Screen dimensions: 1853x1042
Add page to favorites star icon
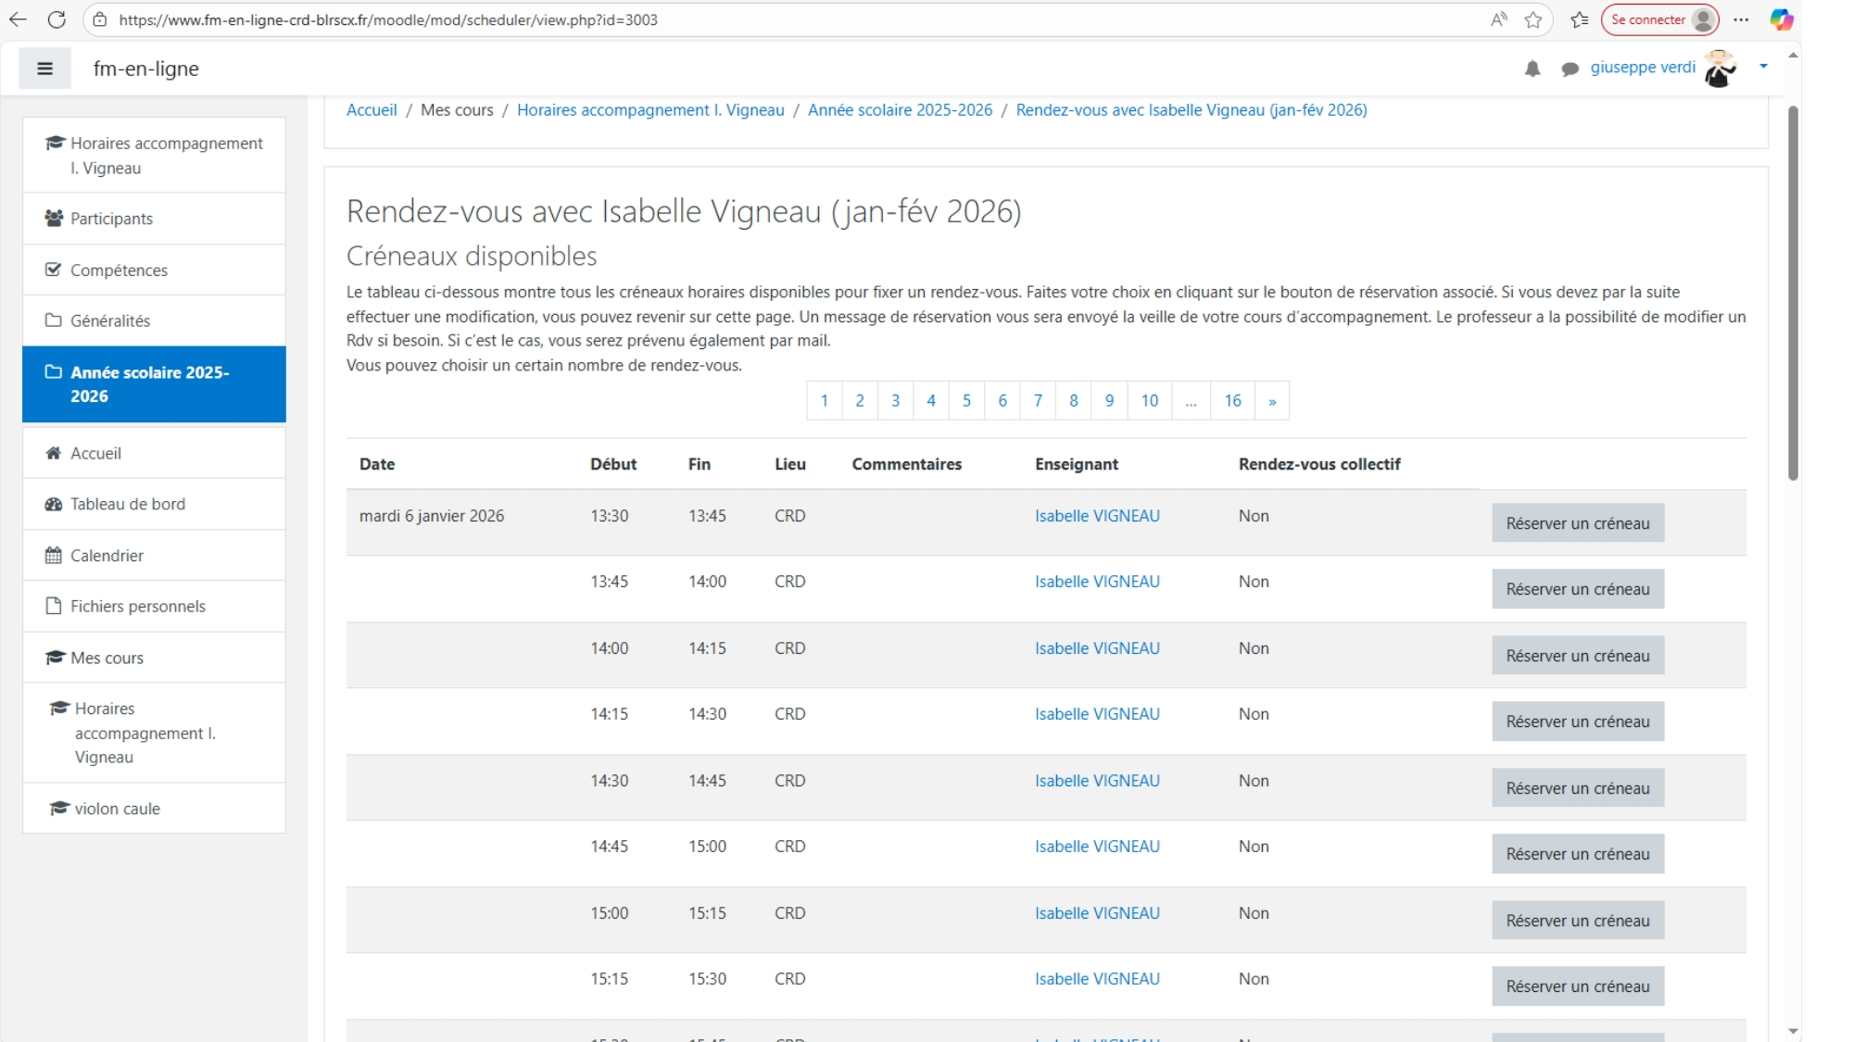pyautogui.click(x=1533, y=19)
